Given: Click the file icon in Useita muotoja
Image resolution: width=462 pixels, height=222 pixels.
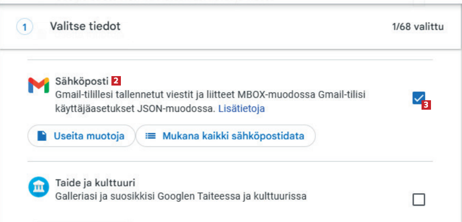Looking at the screenshot, I should pyautogui.click(x=43, y=136).
